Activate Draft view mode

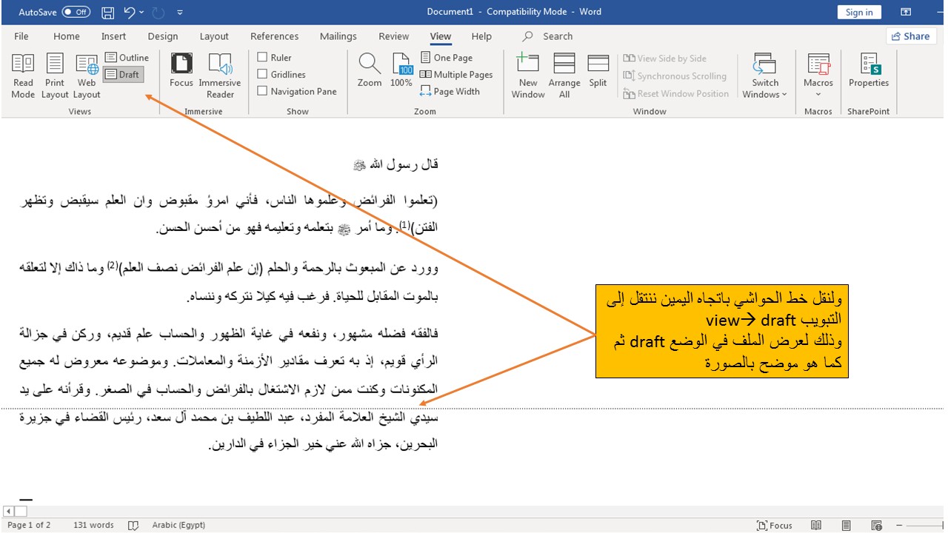(122, 74)
